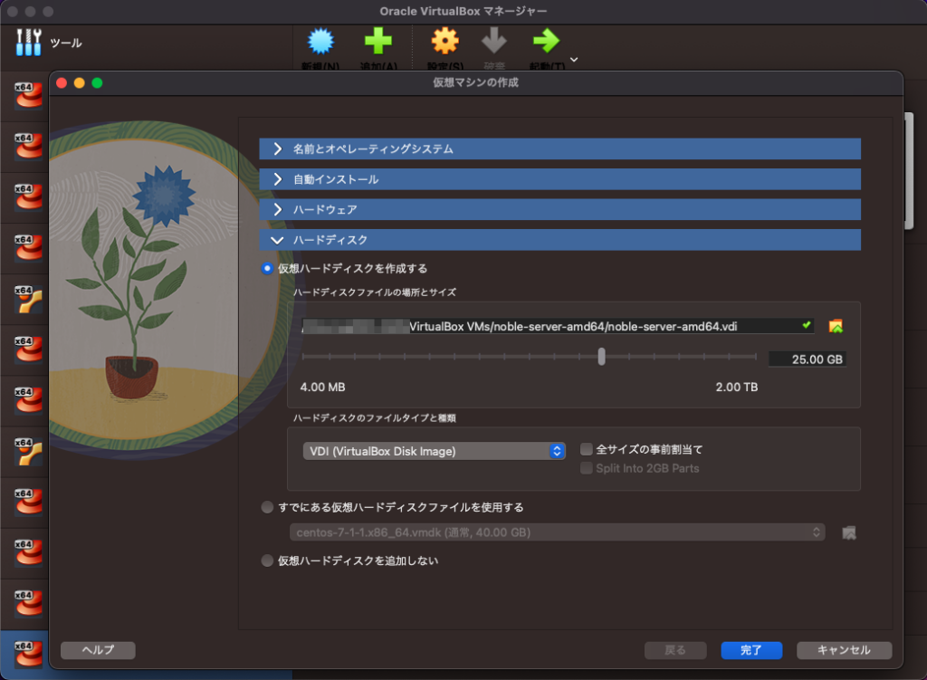Expand the ハードウェア section
Viewport: 927px width, 680px height.
click(x=559, y=209)
